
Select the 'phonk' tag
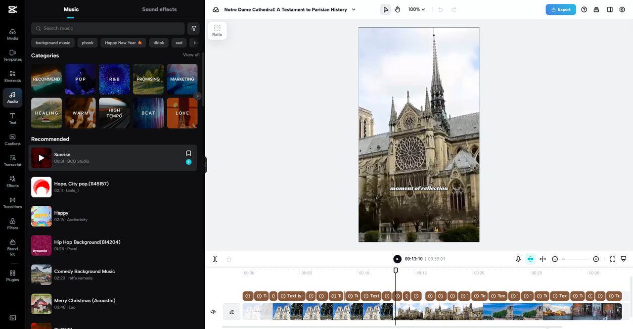coord(88,43)
